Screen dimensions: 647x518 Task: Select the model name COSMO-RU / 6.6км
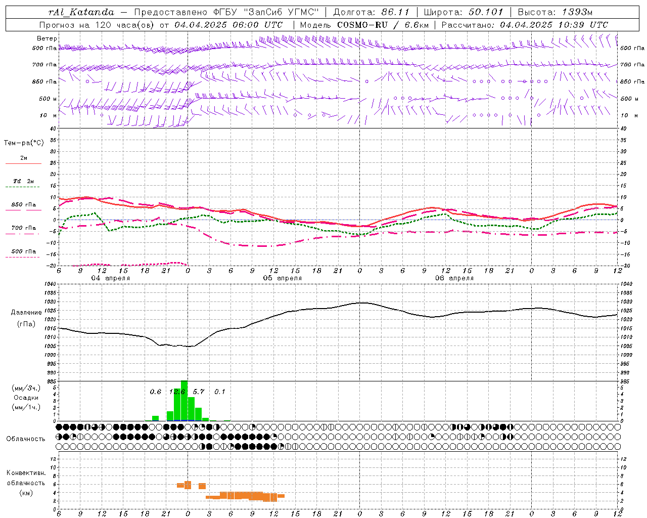click(x=383, y=25)
